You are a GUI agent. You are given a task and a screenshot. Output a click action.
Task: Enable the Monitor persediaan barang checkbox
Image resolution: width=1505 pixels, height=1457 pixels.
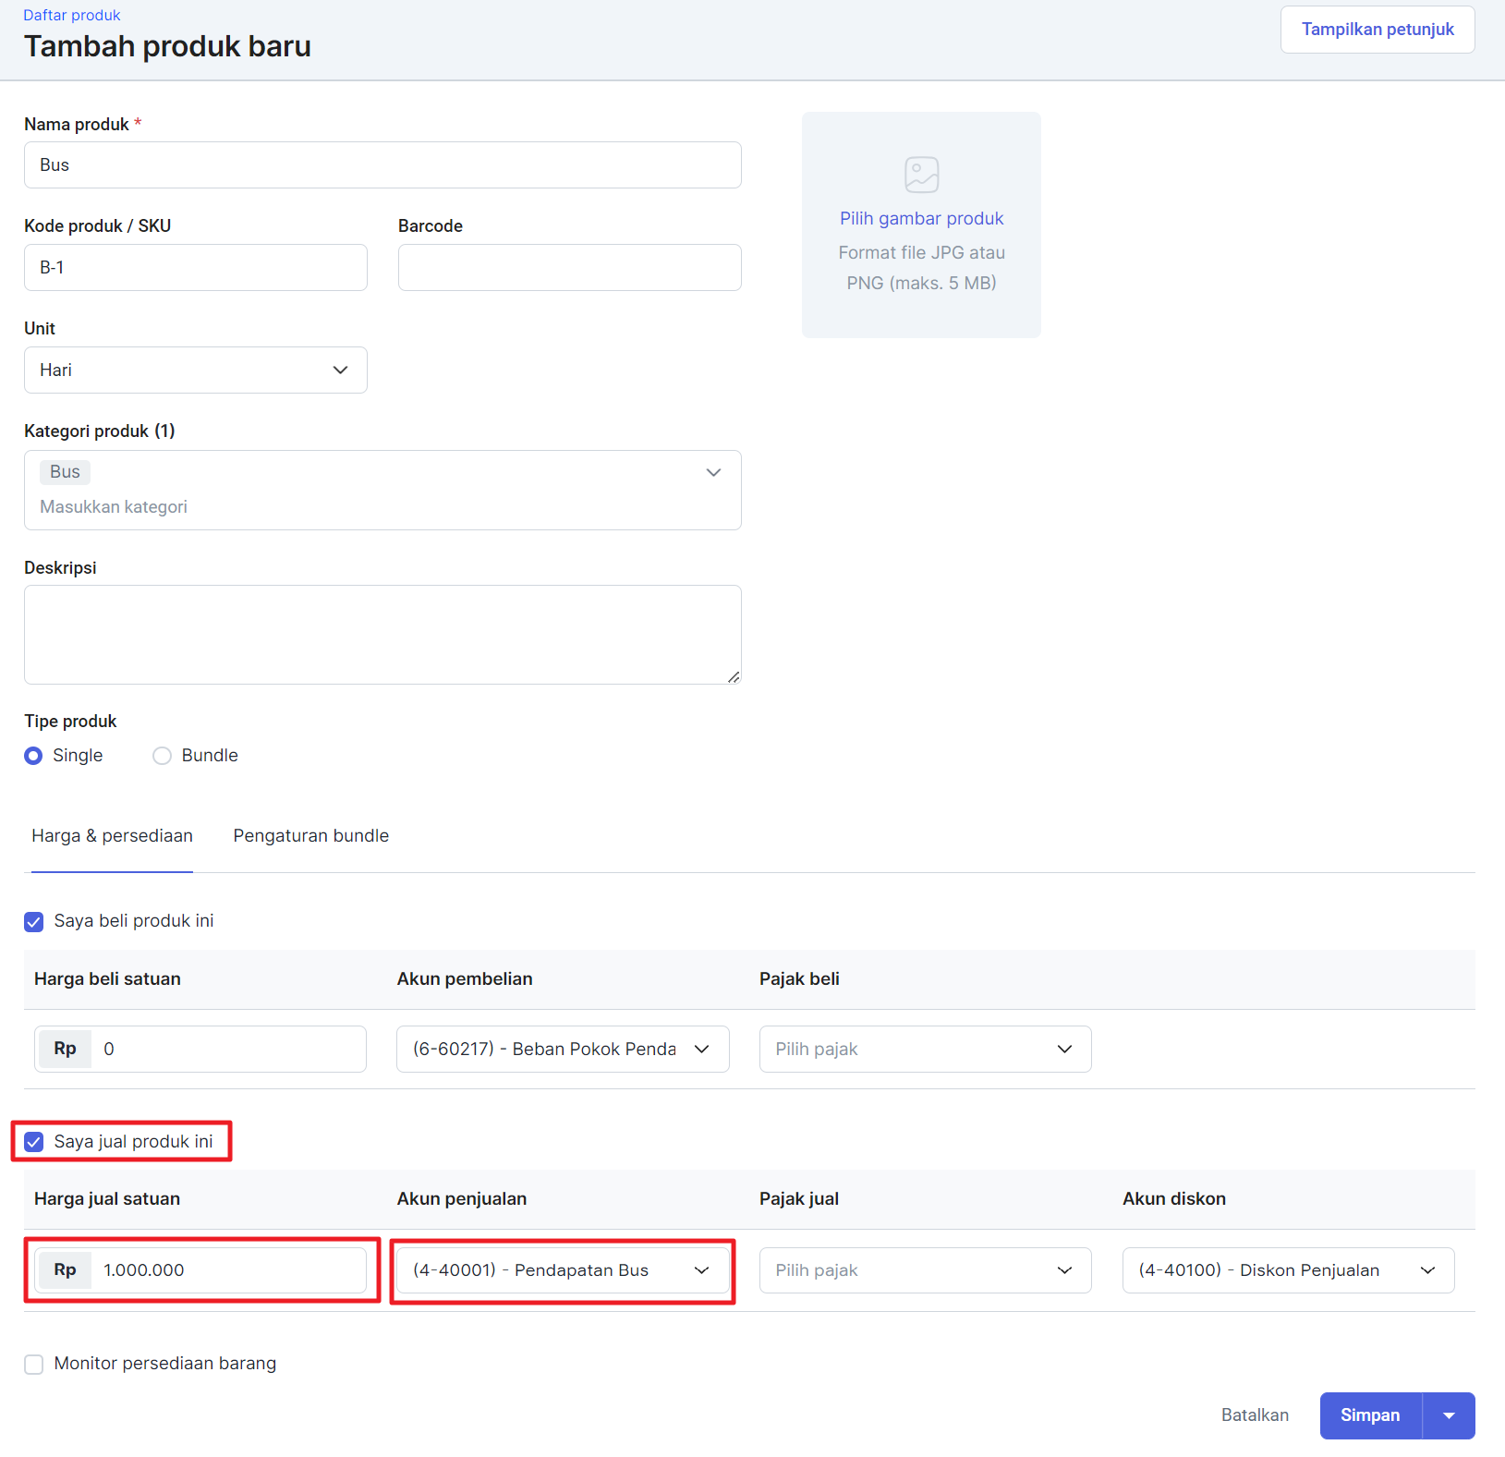[x=34, y=1365]
